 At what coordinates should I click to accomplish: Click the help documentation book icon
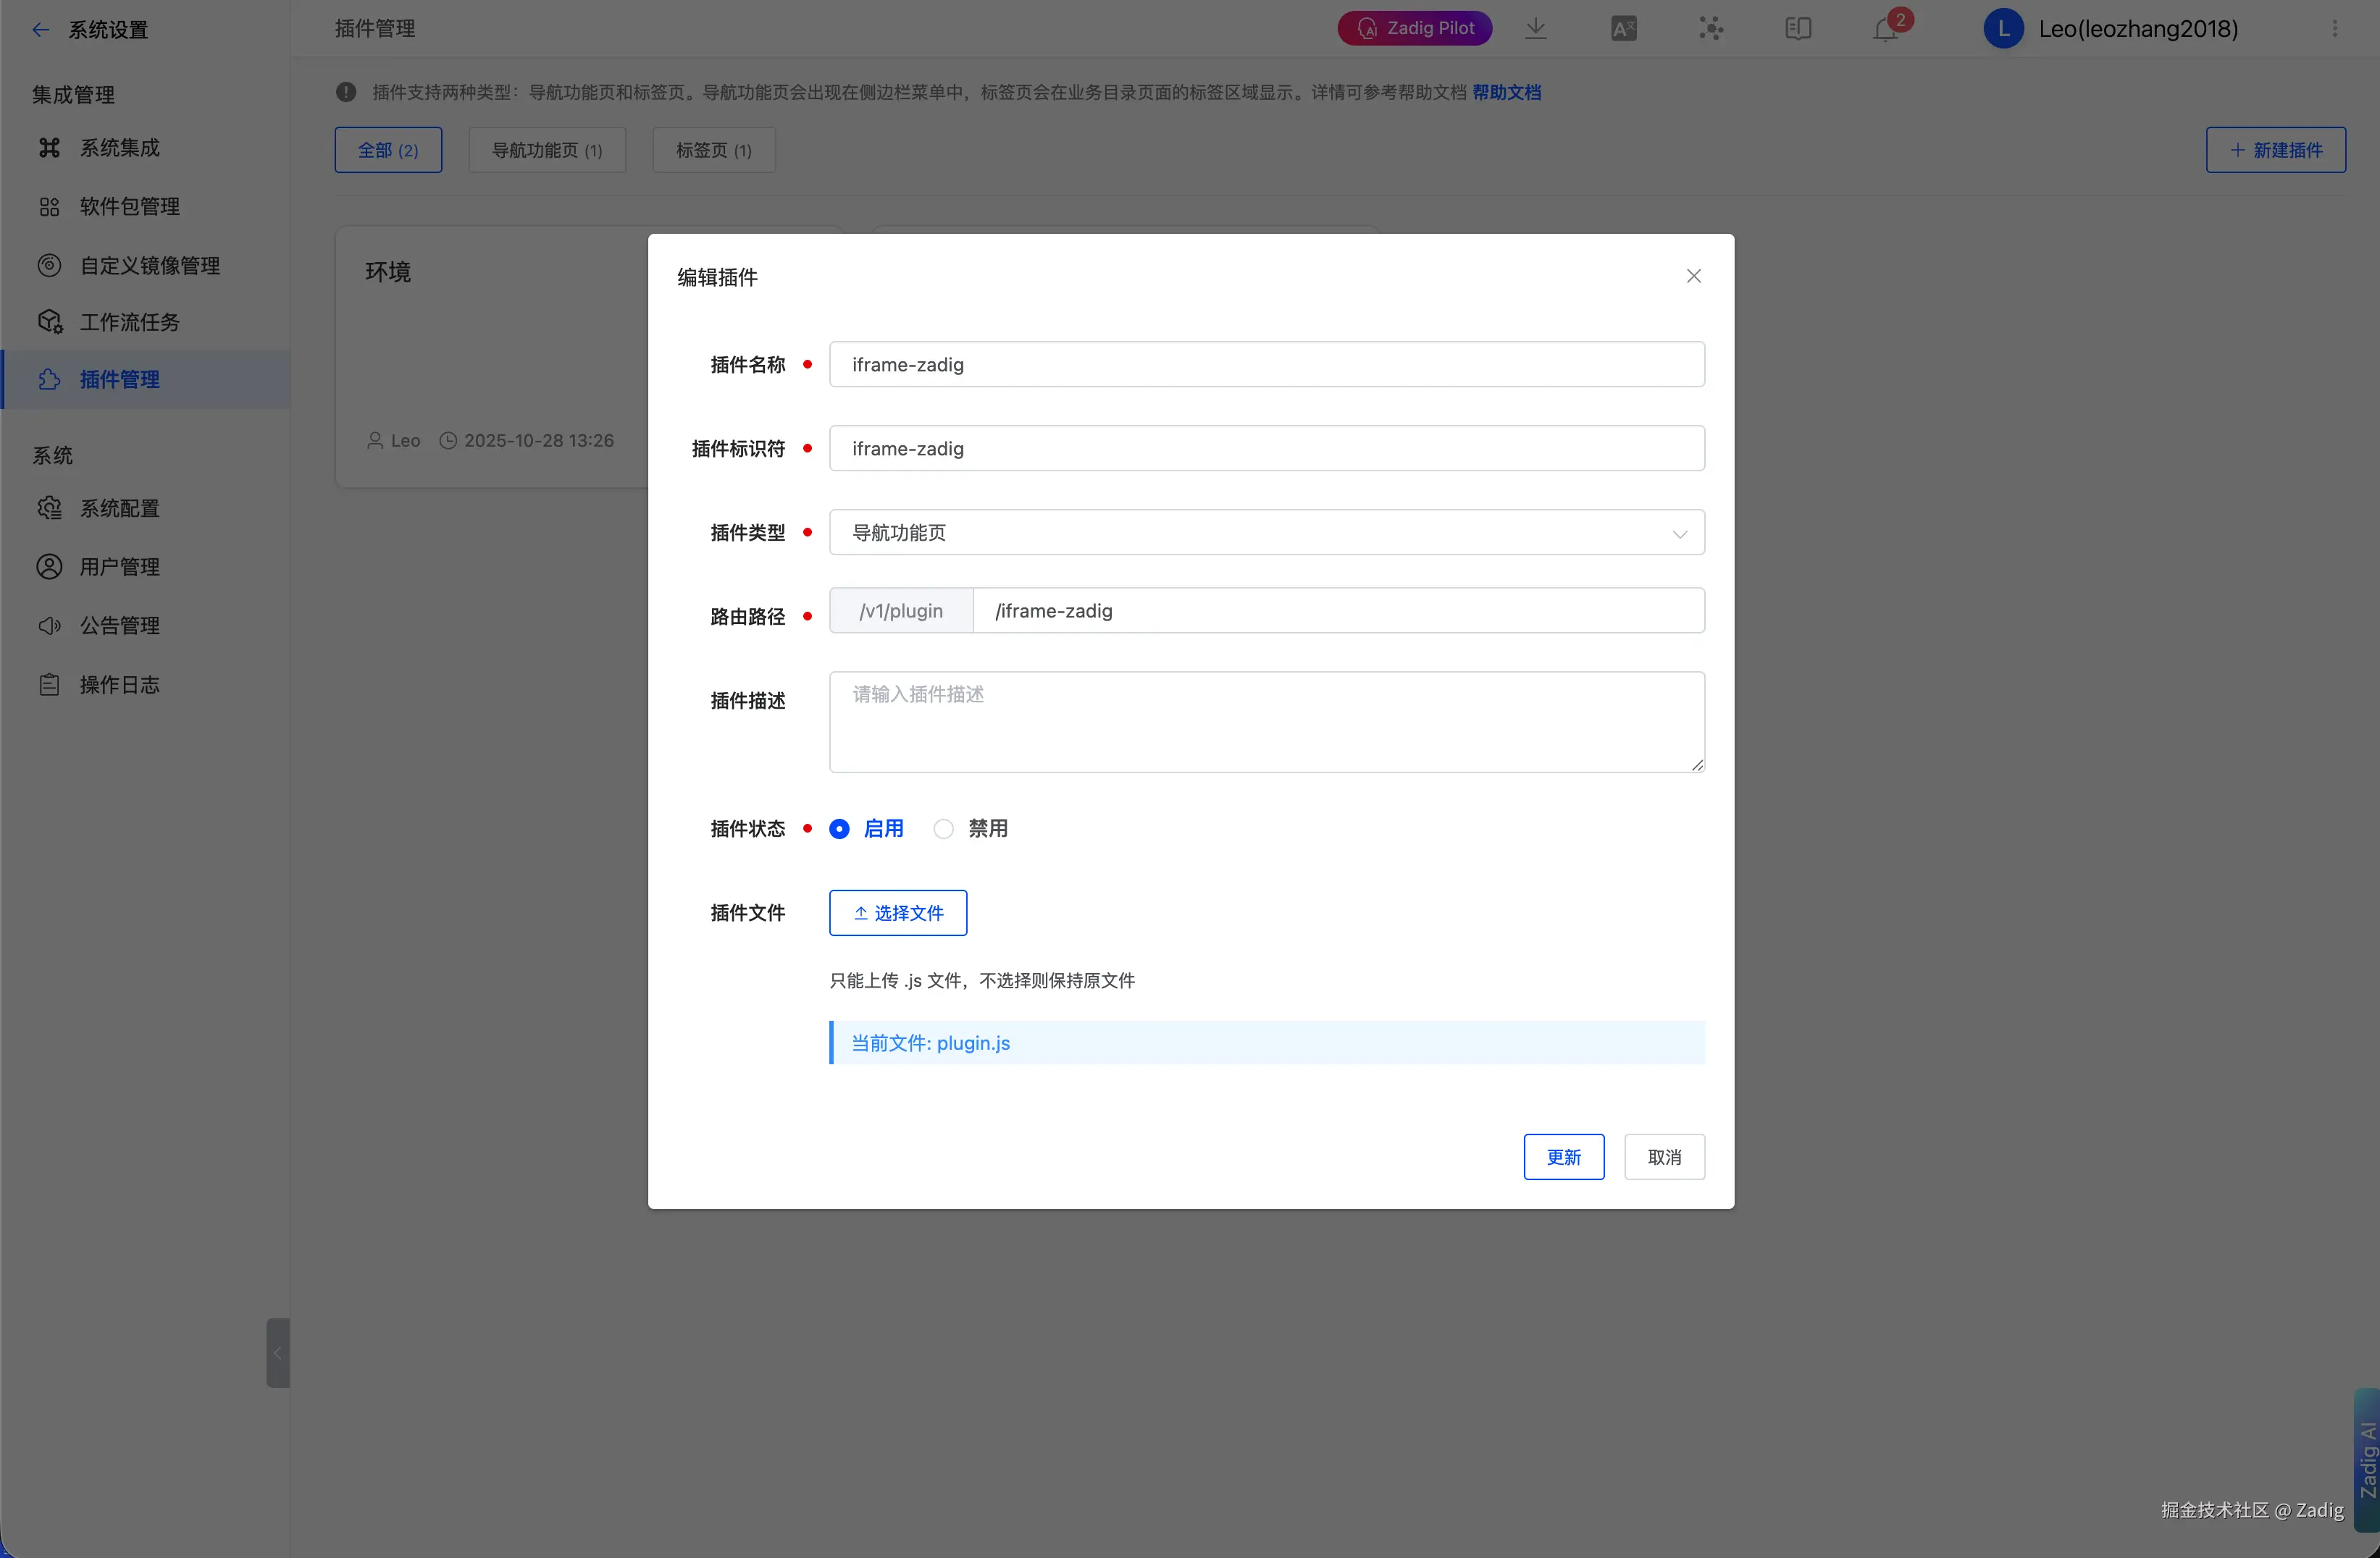(1798, 29)
